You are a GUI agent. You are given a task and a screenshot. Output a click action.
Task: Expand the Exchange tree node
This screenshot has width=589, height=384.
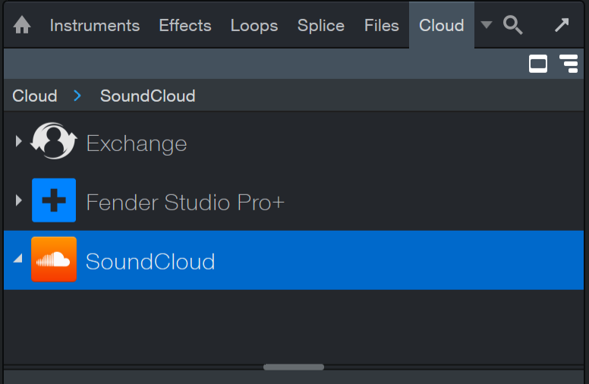click(x=18, y=141)
